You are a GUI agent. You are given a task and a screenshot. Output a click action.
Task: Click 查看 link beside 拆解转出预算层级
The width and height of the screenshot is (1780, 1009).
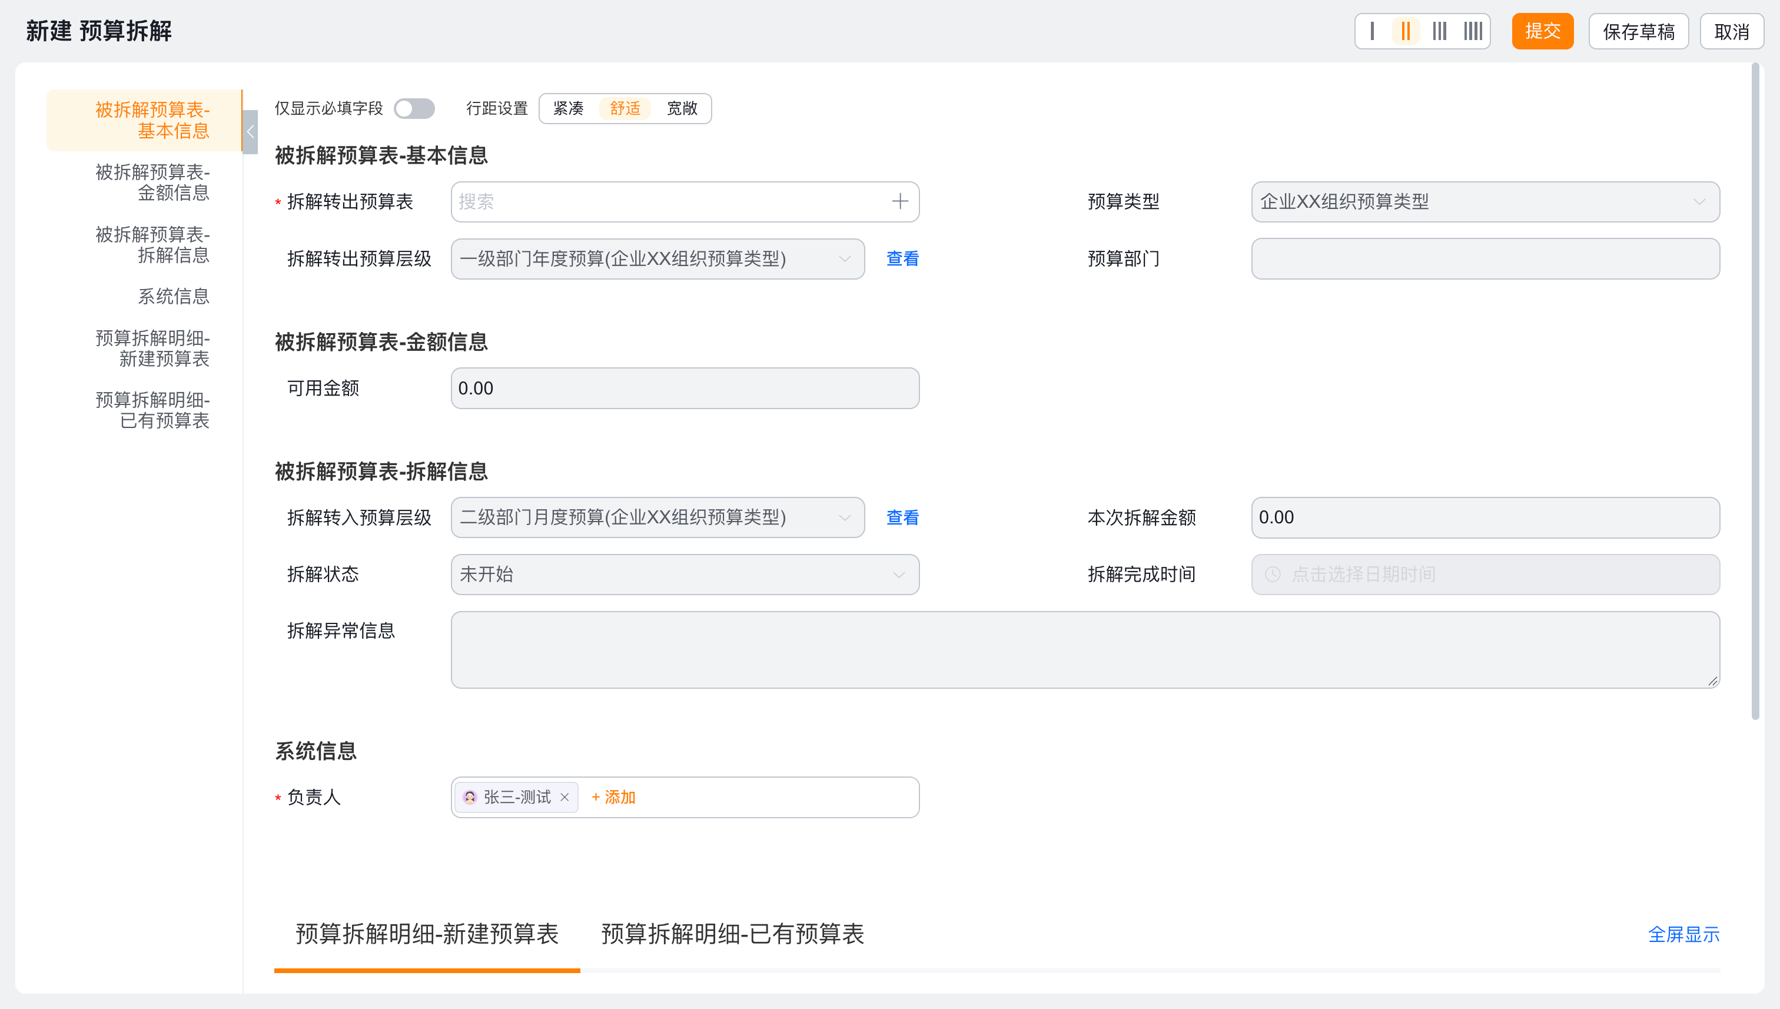902,258
